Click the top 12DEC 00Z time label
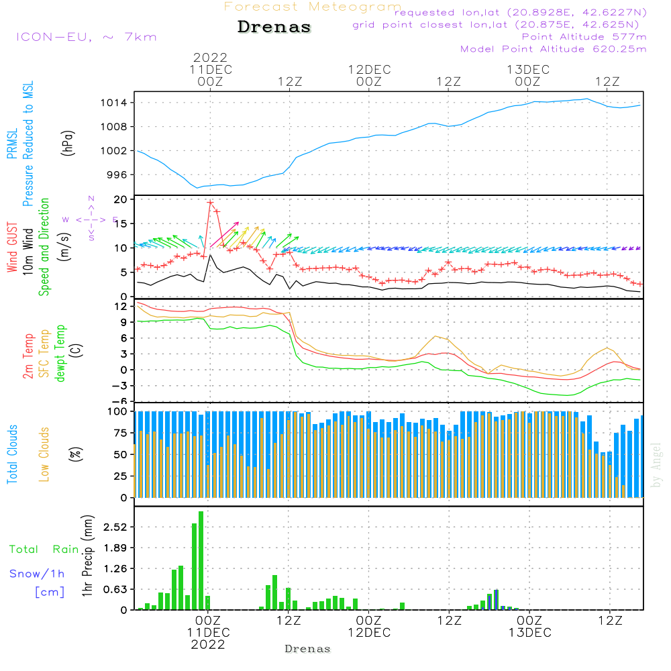Viewport: 671px width, 671px height. click(x=369, y=75)
